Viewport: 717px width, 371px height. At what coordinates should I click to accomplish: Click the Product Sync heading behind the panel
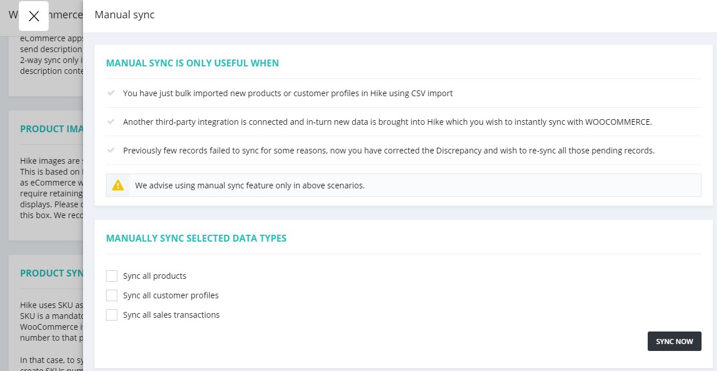pyautogui.click(x=52, y=273)
